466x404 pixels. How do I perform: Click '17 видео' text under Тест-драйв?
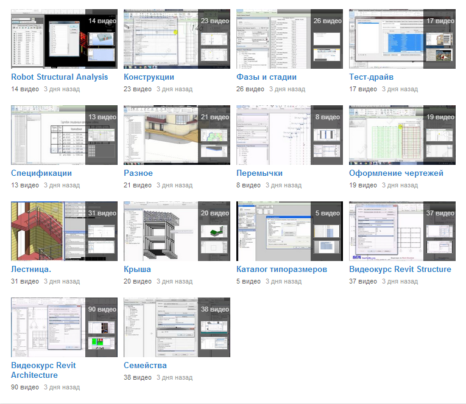point(363,89)
